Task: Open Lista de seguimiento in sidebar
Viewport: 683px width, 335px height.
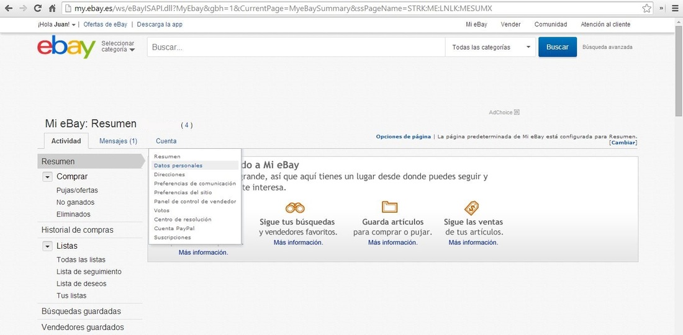Action: [89, 272]
